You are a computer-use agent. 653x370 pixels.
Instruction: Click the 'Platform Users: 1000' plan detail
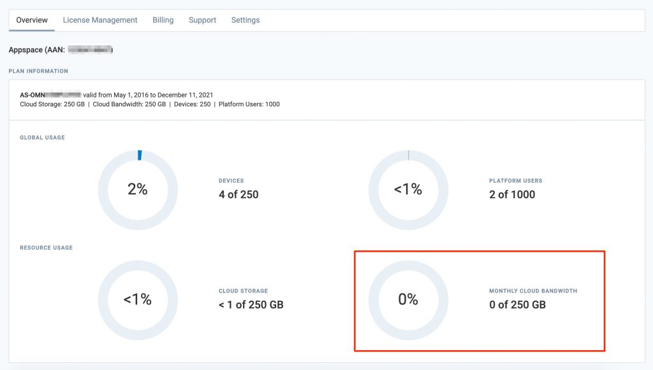pyautogui.click(x=249, y=104)
